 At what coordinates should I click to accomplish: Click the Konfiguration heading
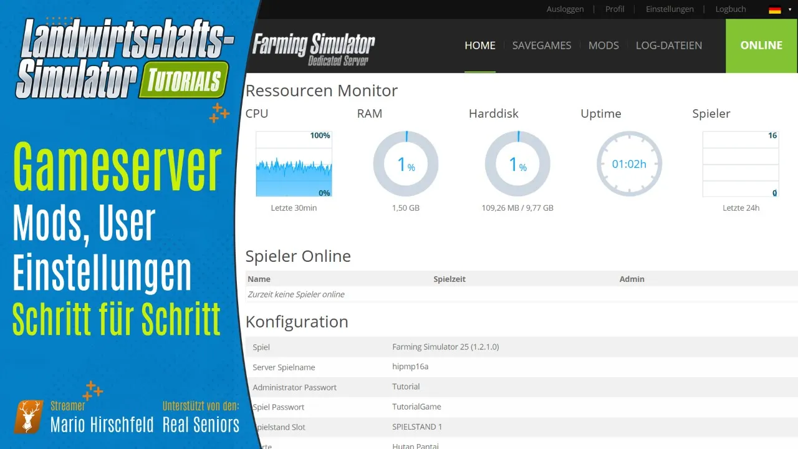pyautogui.click(x=297, y=322)
